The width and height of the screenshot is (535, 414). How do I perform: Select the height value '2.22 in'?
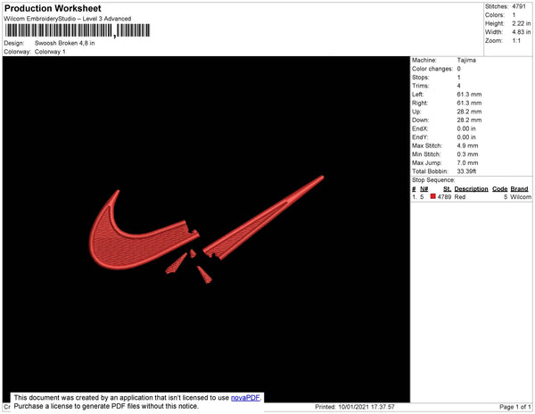(522, 23)
